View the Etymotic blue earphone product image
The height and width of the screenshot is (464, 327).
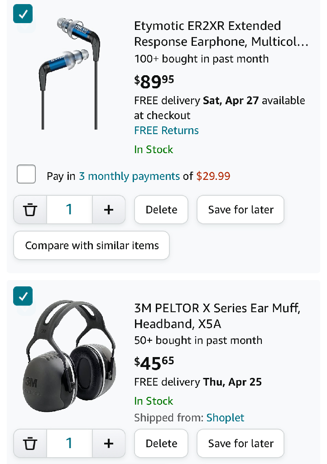pos(69,73)
